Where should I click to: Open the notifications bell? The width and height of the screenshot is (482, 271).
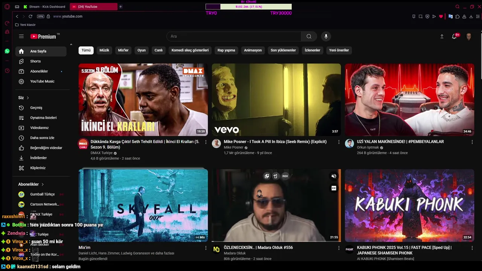coord(455,37)
